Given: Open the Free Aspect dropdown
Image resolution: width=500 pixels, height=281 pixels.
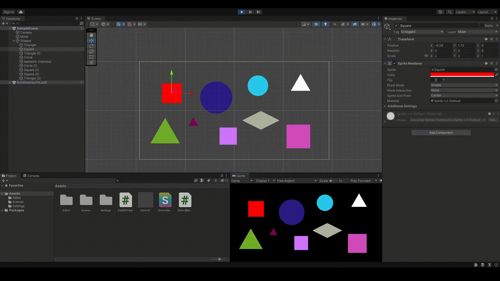Looking at the screenshot, I should (x=296, y=181).
